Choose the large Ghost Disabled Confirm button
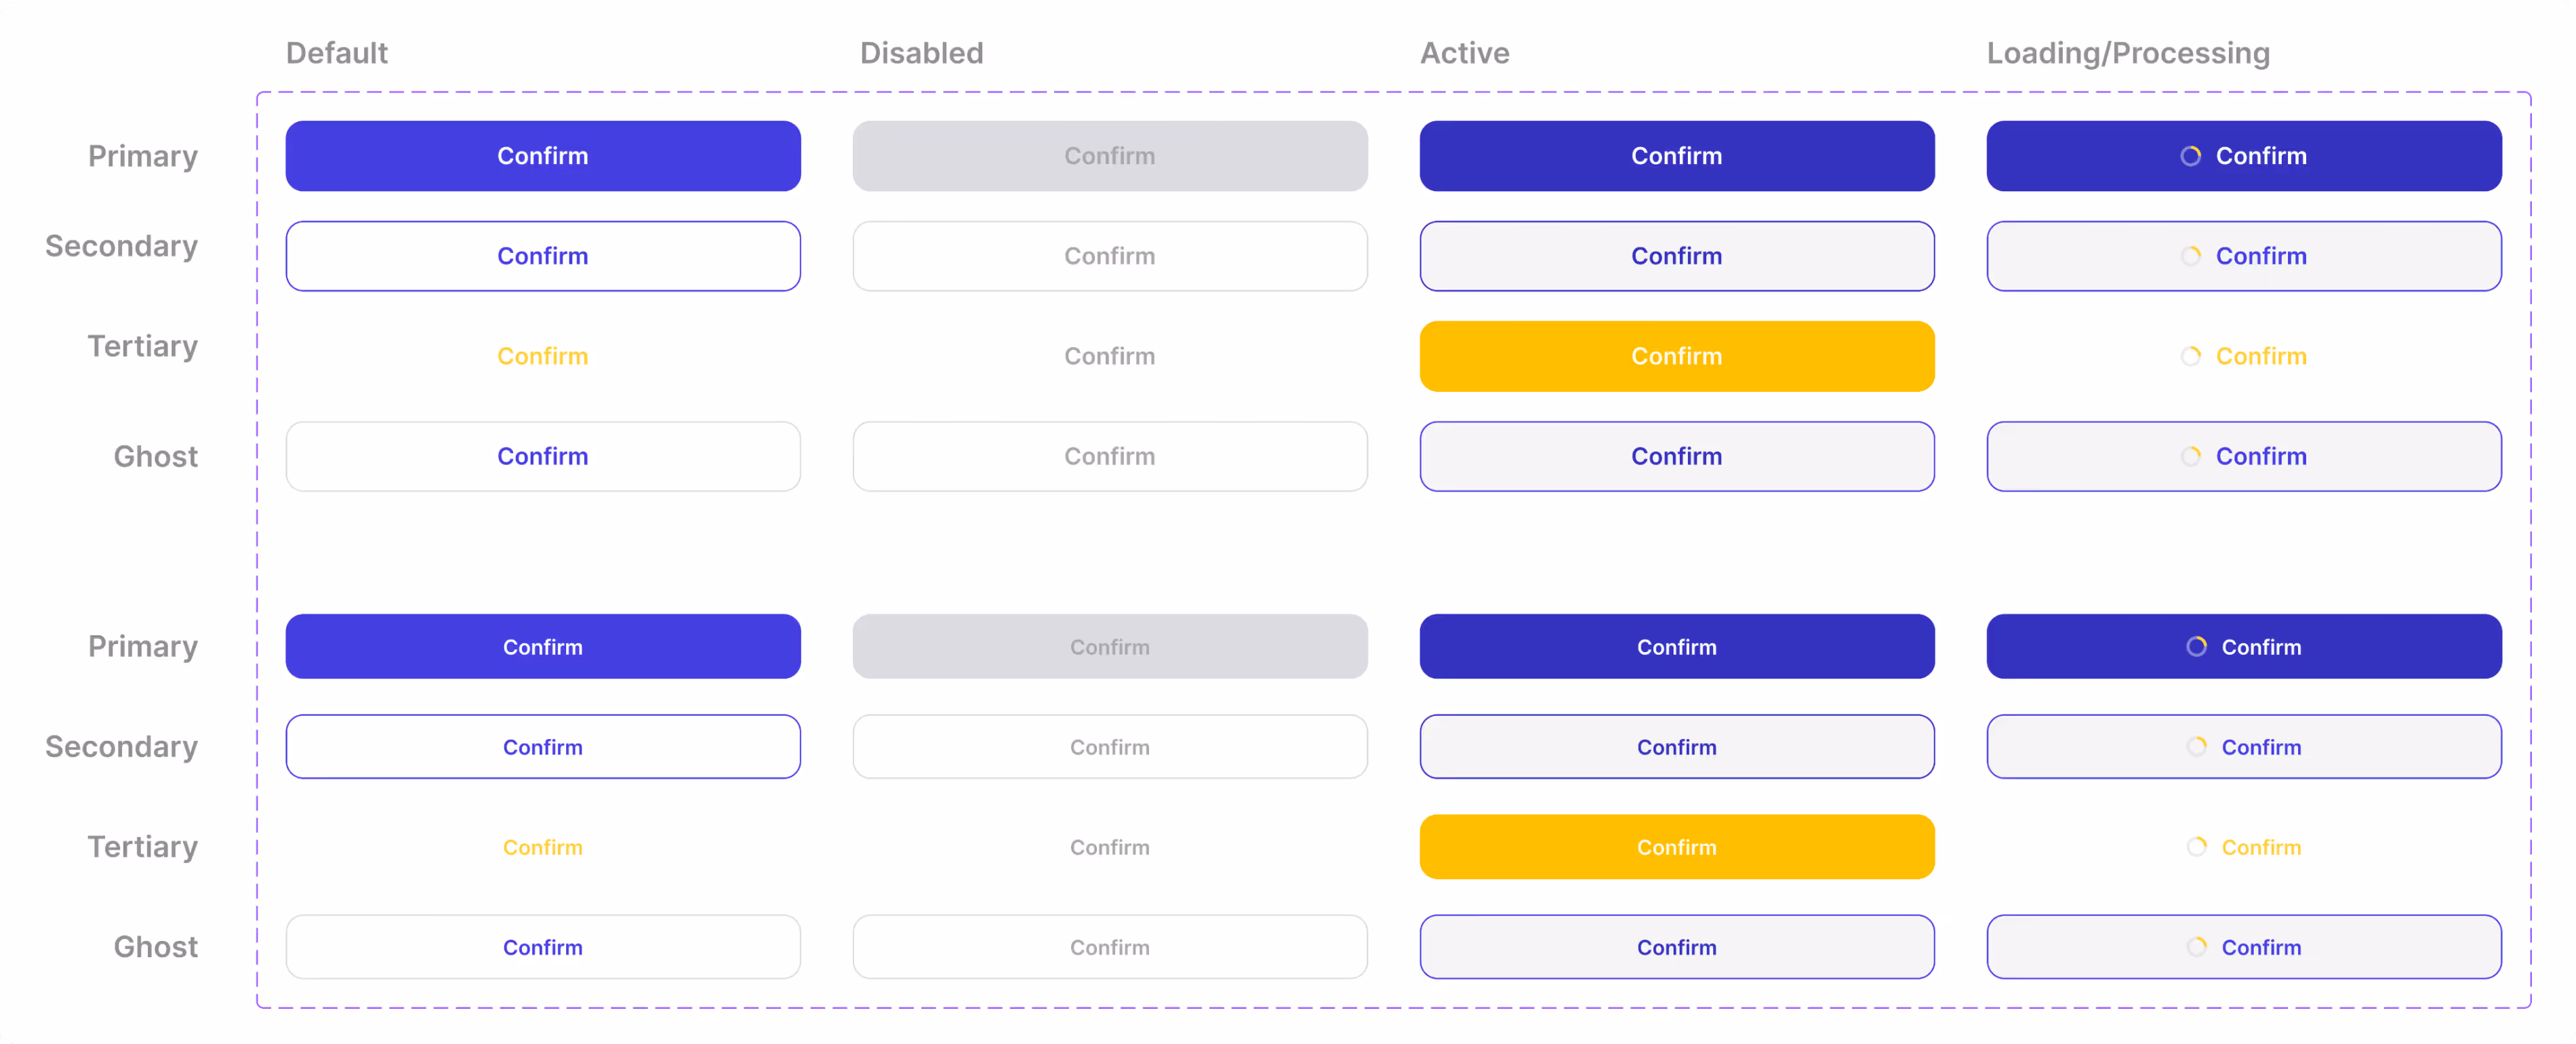The height and width of the screenshot is (1044, 2576). point(1110,456)
